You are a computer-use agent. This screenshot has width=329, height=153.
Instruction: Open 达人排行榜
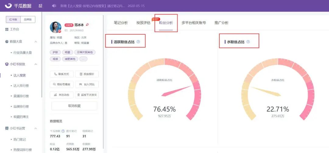click(21, 86)
